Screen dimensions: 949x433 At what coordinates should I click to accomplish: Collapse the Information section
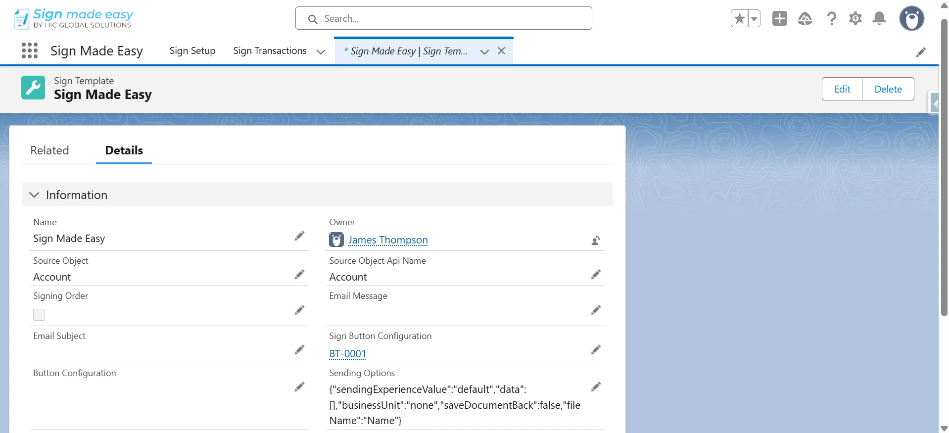click(x=34, y=195)
